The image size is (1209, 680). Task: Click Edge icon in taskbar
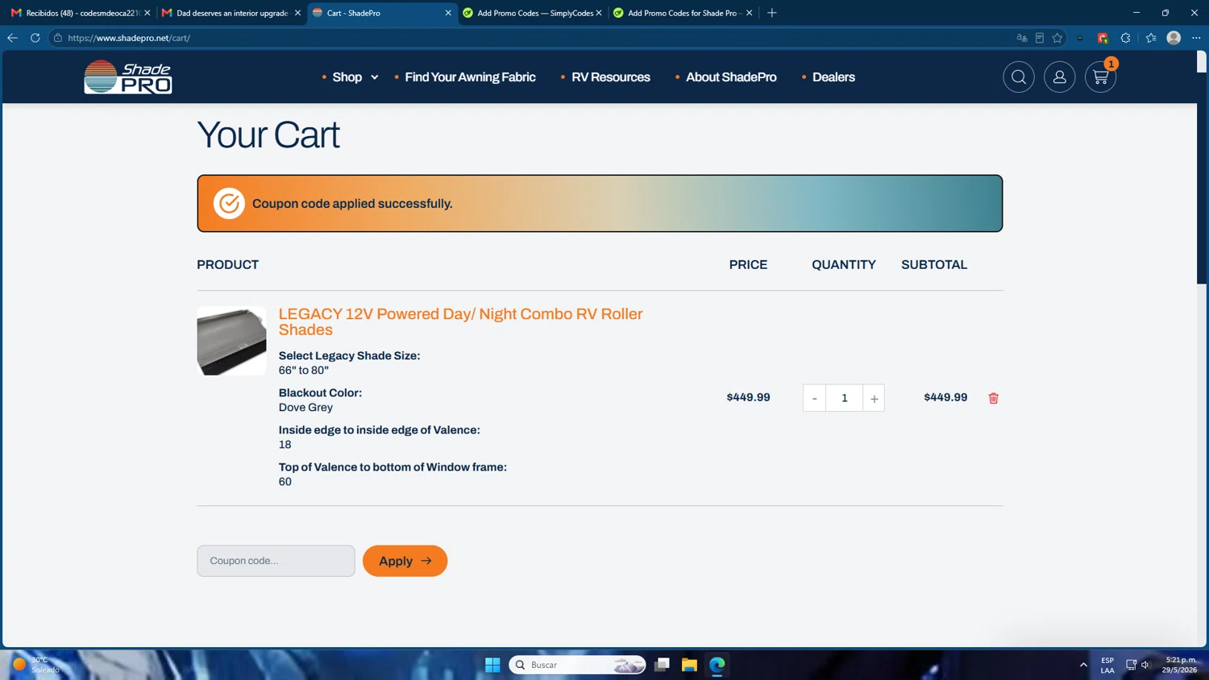tap(717, 665)
